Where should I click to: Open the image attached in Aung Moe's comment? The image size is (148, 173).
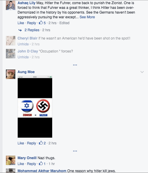(x=35, y=107)
